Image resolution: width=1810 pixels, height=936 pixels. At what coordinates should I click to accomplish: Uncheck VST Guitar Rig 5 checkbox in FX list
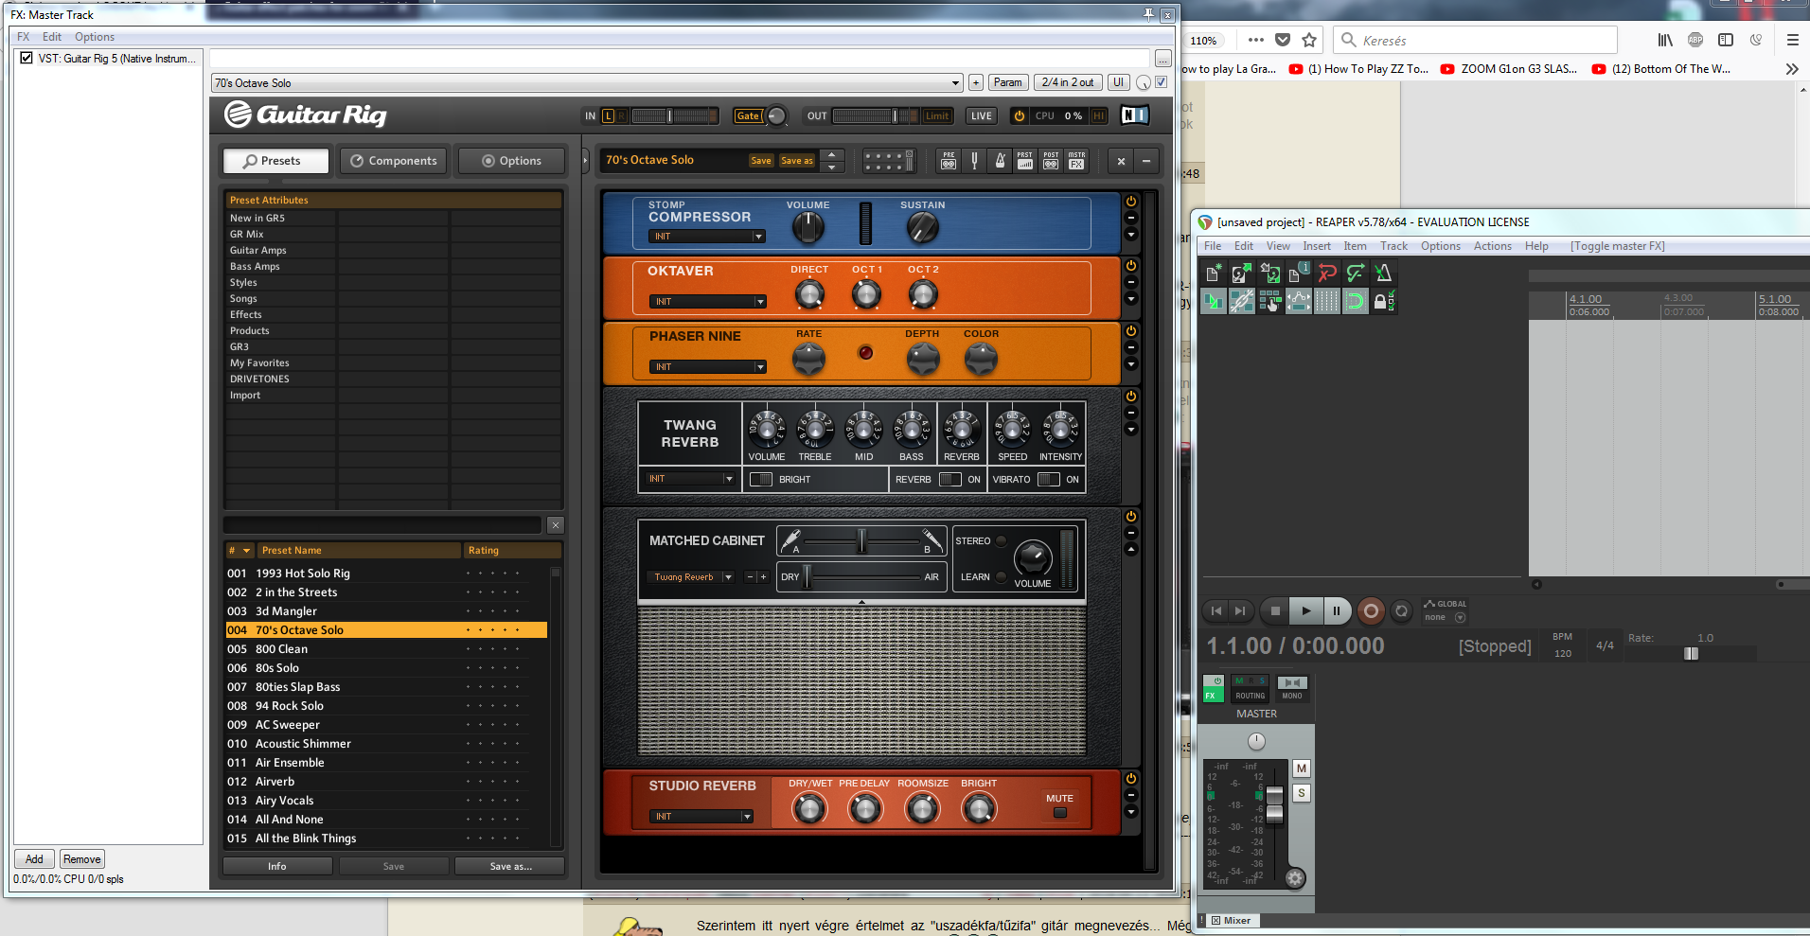tap(27, 59)
